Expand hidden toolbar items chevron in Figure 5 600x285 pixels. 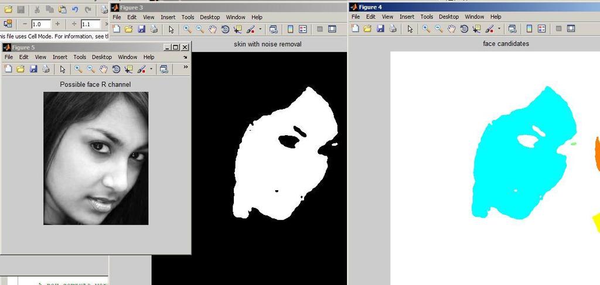pyautogui.click(x=186, y=67)
